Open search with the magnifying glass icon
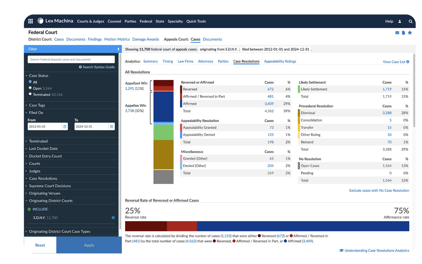This screenshot has height=264, width=422. tap(411, 21)
